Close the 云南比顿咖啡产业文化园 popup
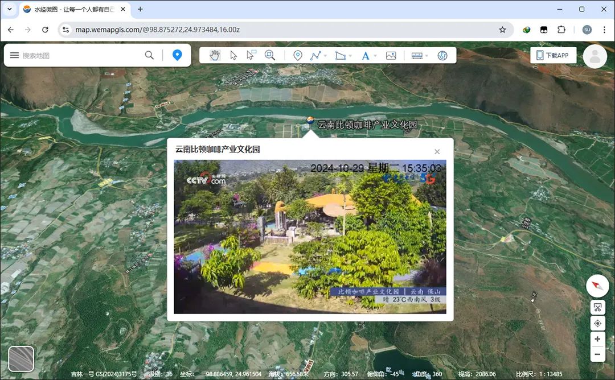 pyautogui.click(x=437, y=152)
